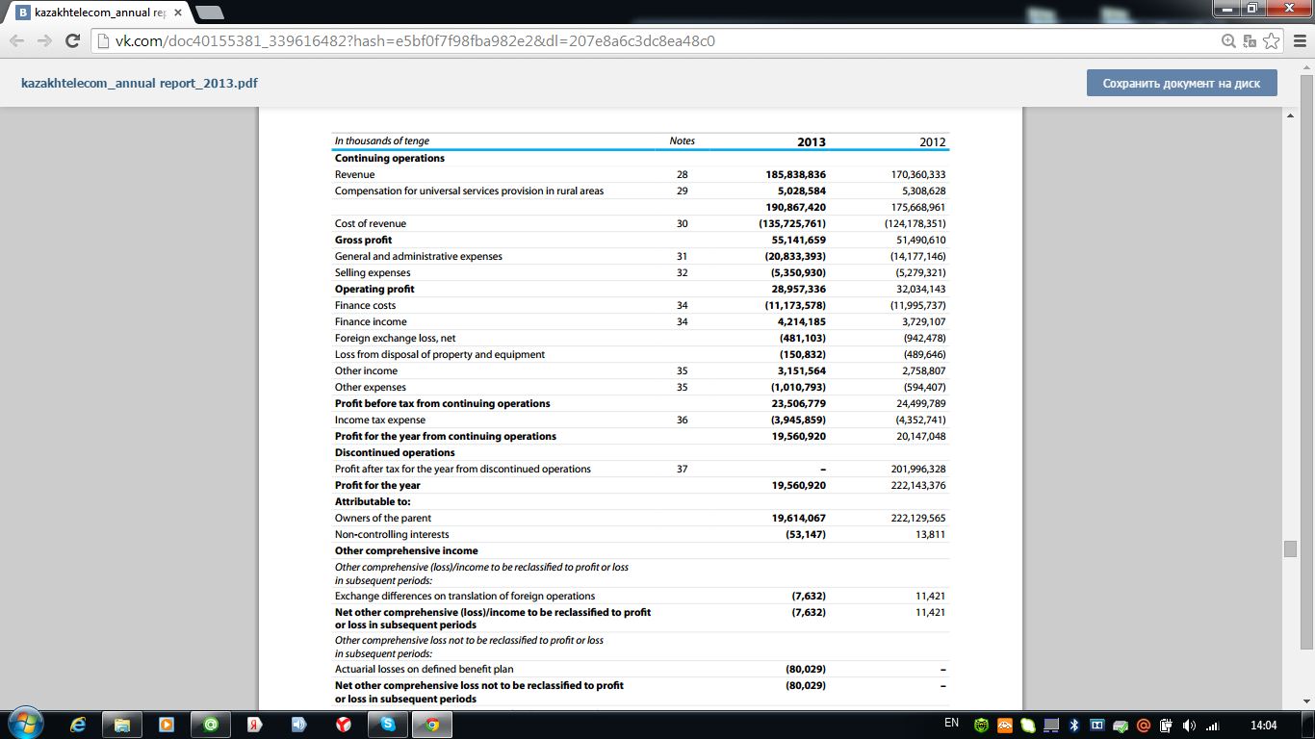Click the Bluetooth tray icon
The height and width of the screenshot is (739, 1315).
[x=1073, y=725]
